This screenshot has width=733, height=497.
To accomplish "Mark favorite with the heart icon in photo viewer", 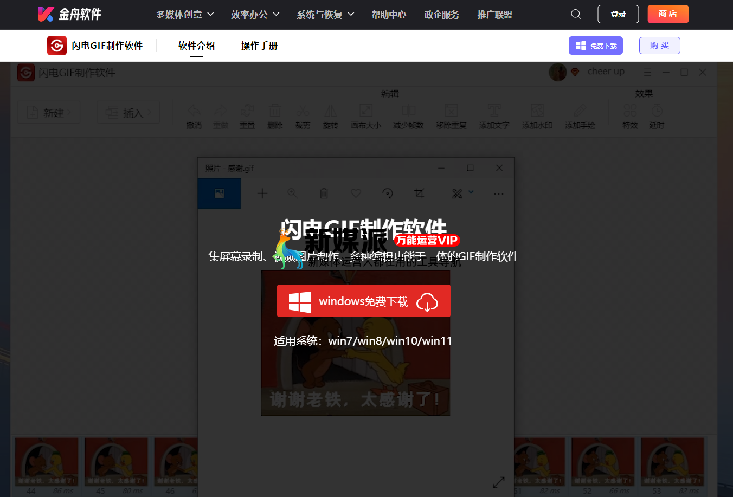I will click(x=356, y=193).
